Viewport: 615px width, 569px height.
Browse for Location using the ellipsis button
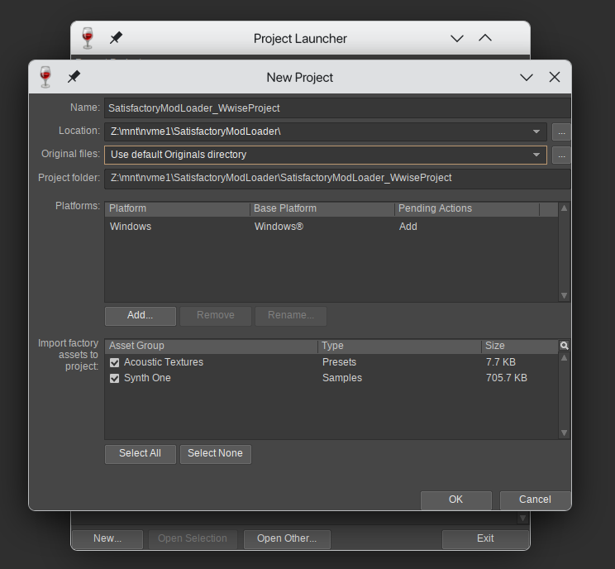click(561, 132)
